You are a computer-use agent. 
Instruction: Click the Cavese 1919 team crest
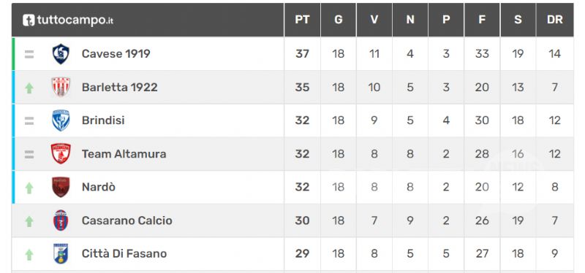61,54
